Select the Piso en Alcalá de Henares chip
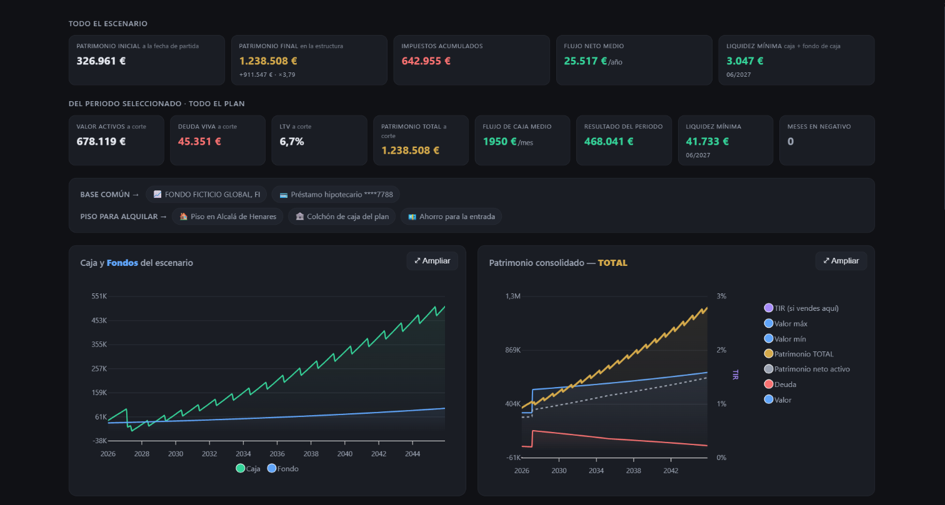The height and width of the screenshot is (505, 945). click(227, 217)
